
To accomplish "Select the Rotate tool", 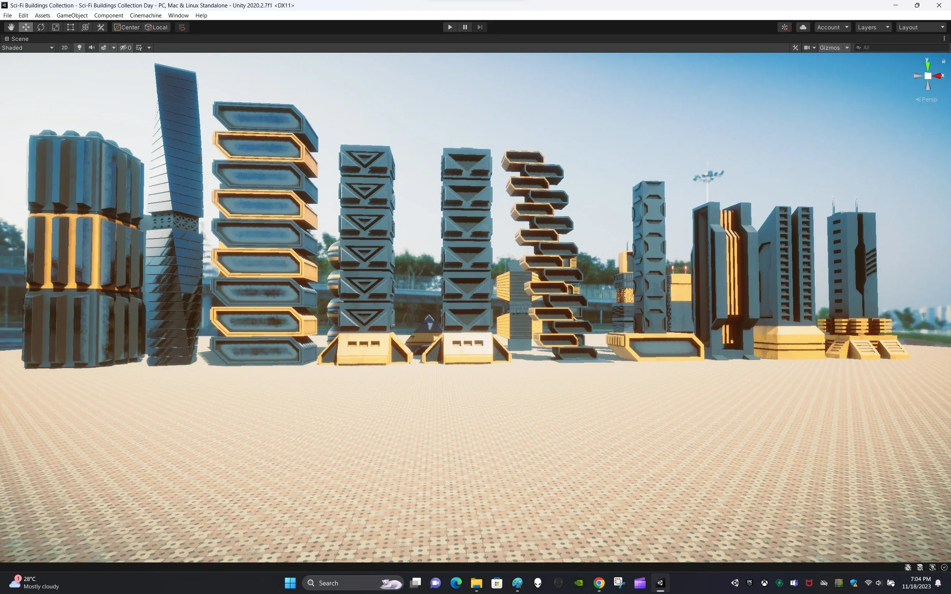I will 41,27.
